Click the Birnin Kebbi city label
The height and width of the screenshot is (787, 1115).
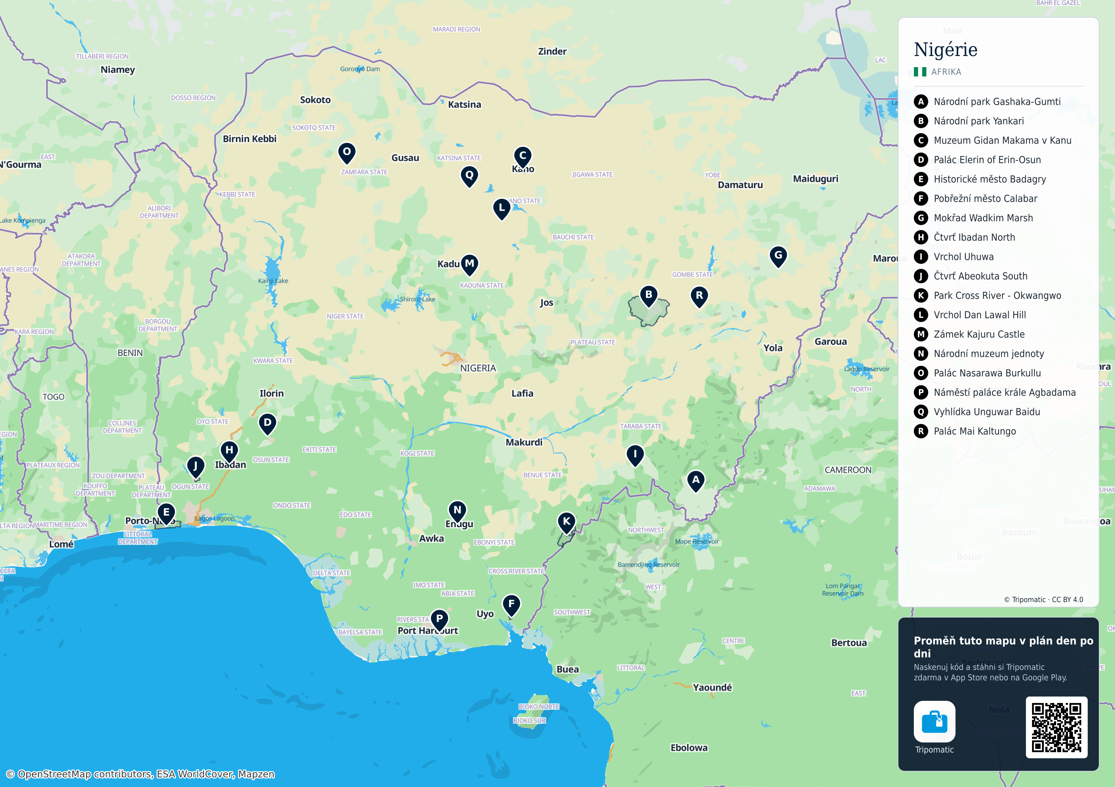click(x=250, y=139)
